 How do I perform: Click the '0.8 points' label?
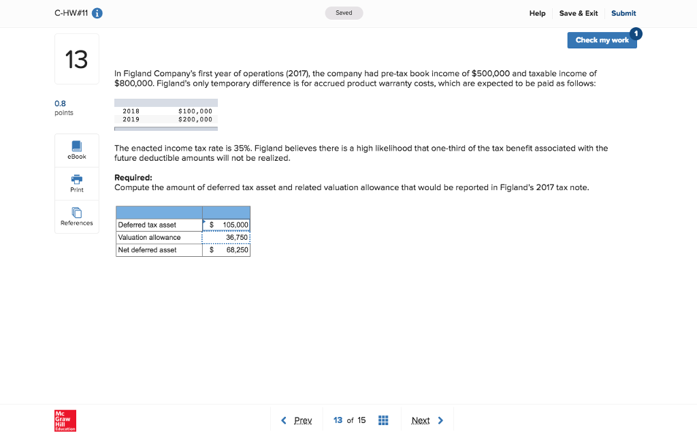pyautogui.click(x=64, y=108)
